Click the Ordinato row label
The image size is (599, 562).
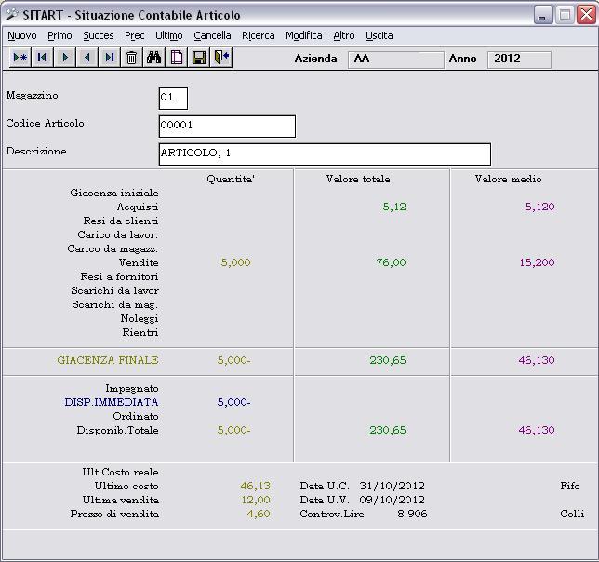click(136, 417)
